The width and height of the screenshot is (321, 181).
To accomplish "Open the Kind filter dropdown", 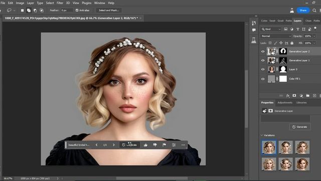I will click(x=271, y=29).
